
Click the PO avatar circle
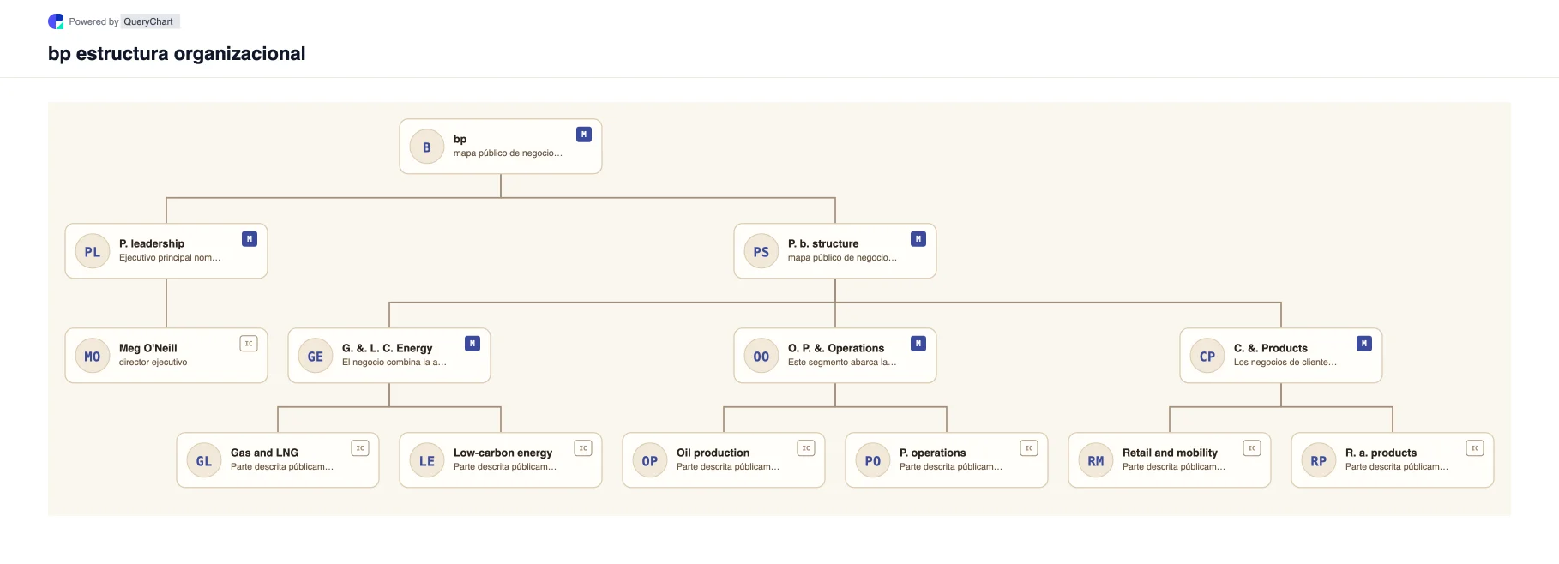click(x=873, y=460)
